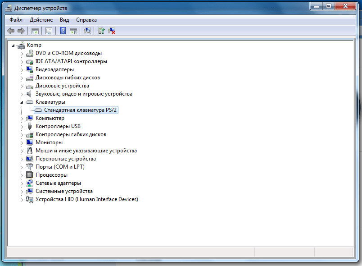Click the Порты (COM и LPT) icon
This screenshot has height=266, width=362.
pyautogui.click(x=30, y=167)
